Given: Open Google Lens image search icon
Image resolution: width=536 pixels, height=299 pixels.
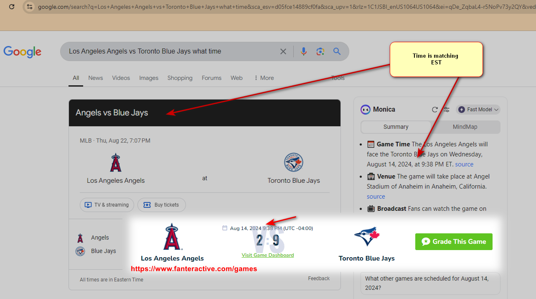Looking at the screenshot, I should [x=320, y=51].
